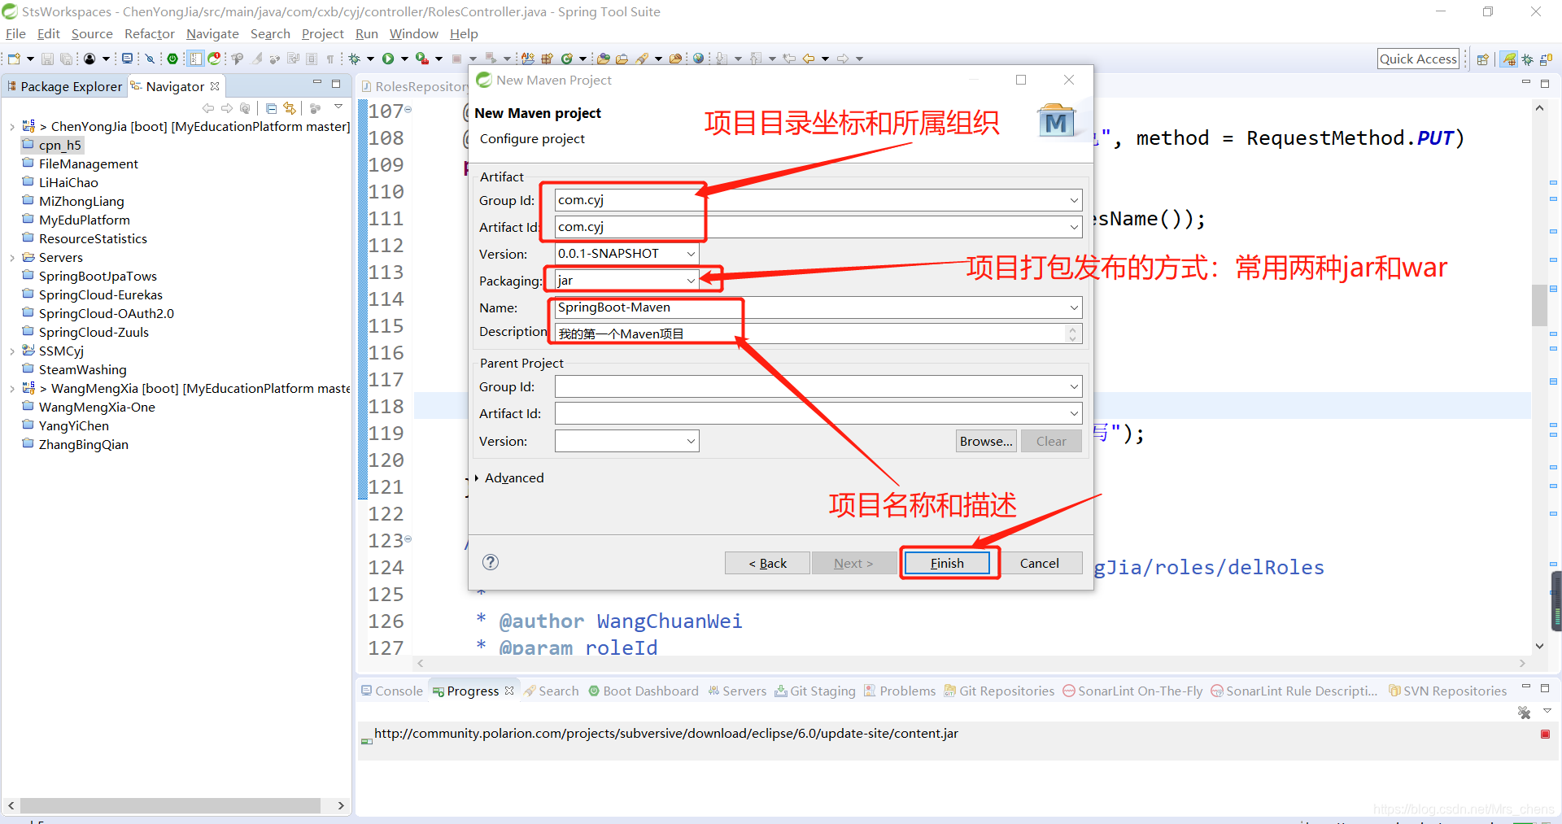Switch to Package Explorer tab
This screenshot has height=824, width=1562.
pos(65,86)
